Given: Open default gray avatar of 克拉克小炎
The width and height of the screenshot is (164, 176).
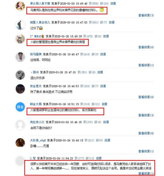Looking at the screenshot, I should [x=20, y=125].
